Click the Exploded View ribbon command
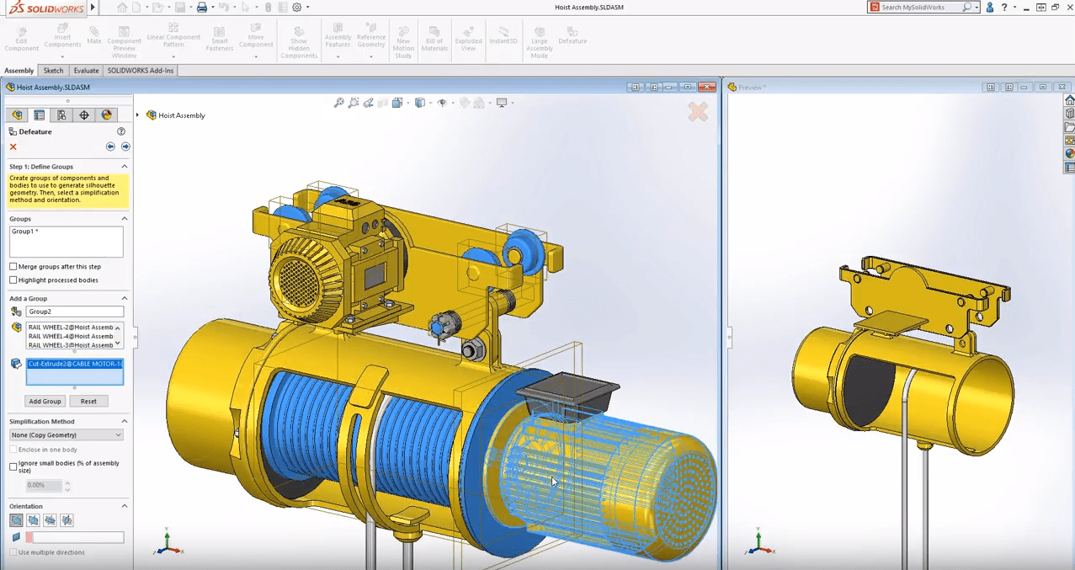The height and width of the screenshot is (570, 1075). tap(468, 38)
